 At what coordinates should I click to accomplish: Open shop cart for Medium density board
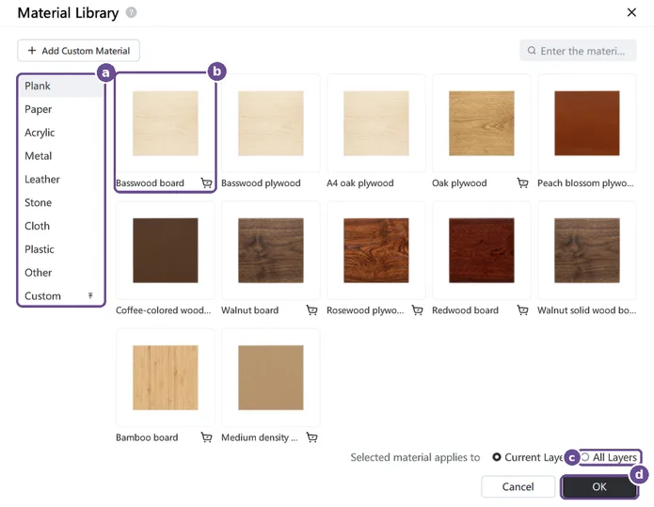[312, 437]
